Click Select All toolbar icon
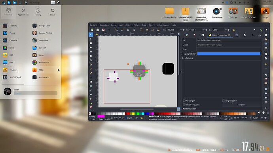The width and height of the screenshot is (273, 153). (x=92, y=30)
